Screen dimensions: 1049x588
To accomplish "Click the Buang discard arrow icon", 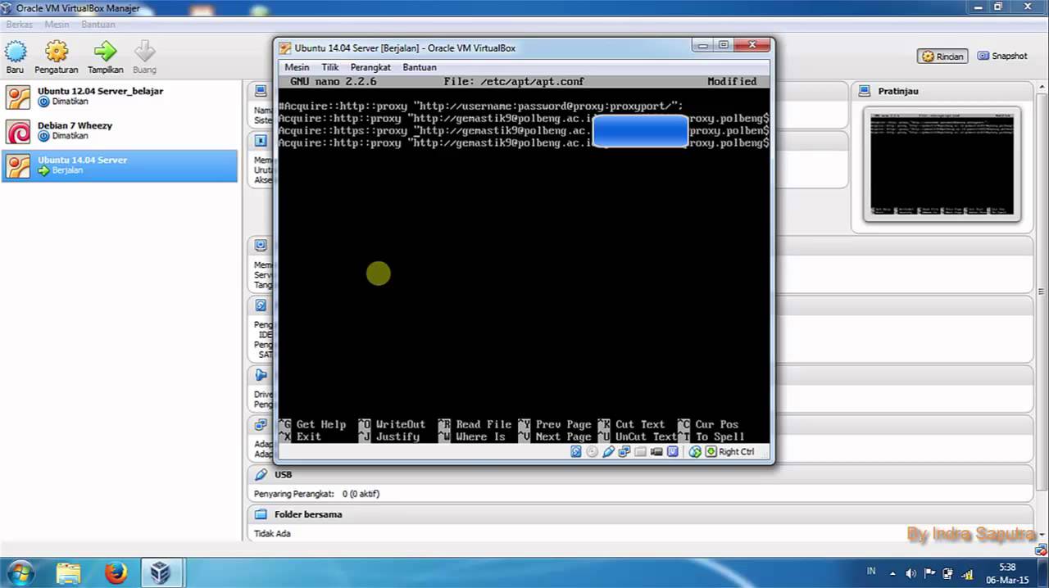I will 144,52.
